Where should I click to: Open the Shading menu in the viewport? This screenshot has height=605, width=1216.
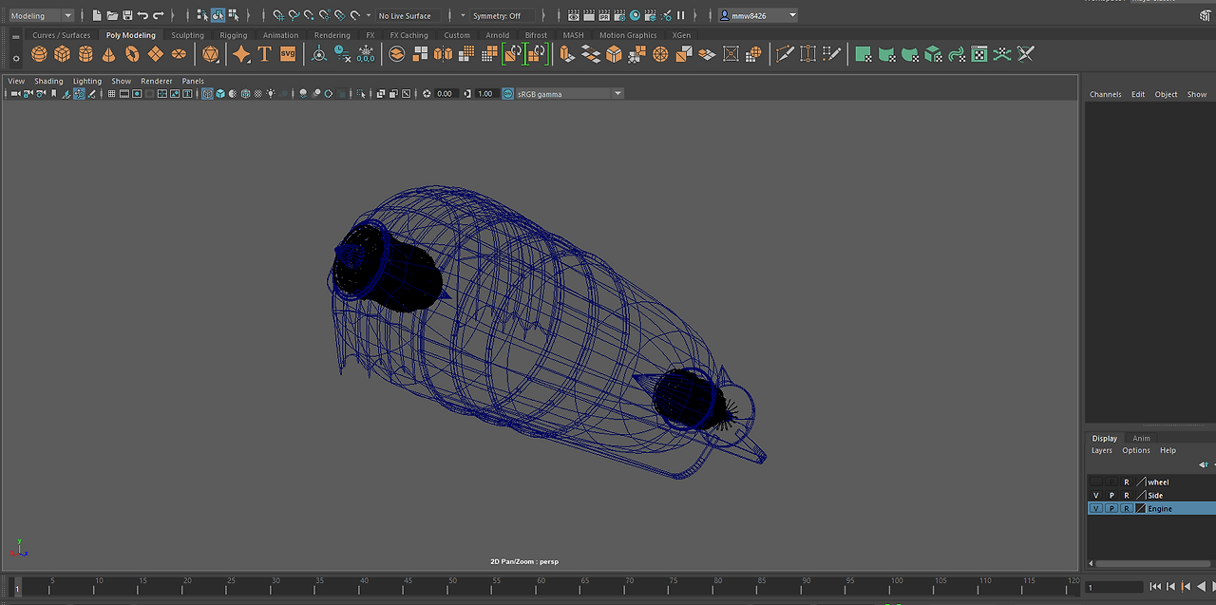click(48, 81)
